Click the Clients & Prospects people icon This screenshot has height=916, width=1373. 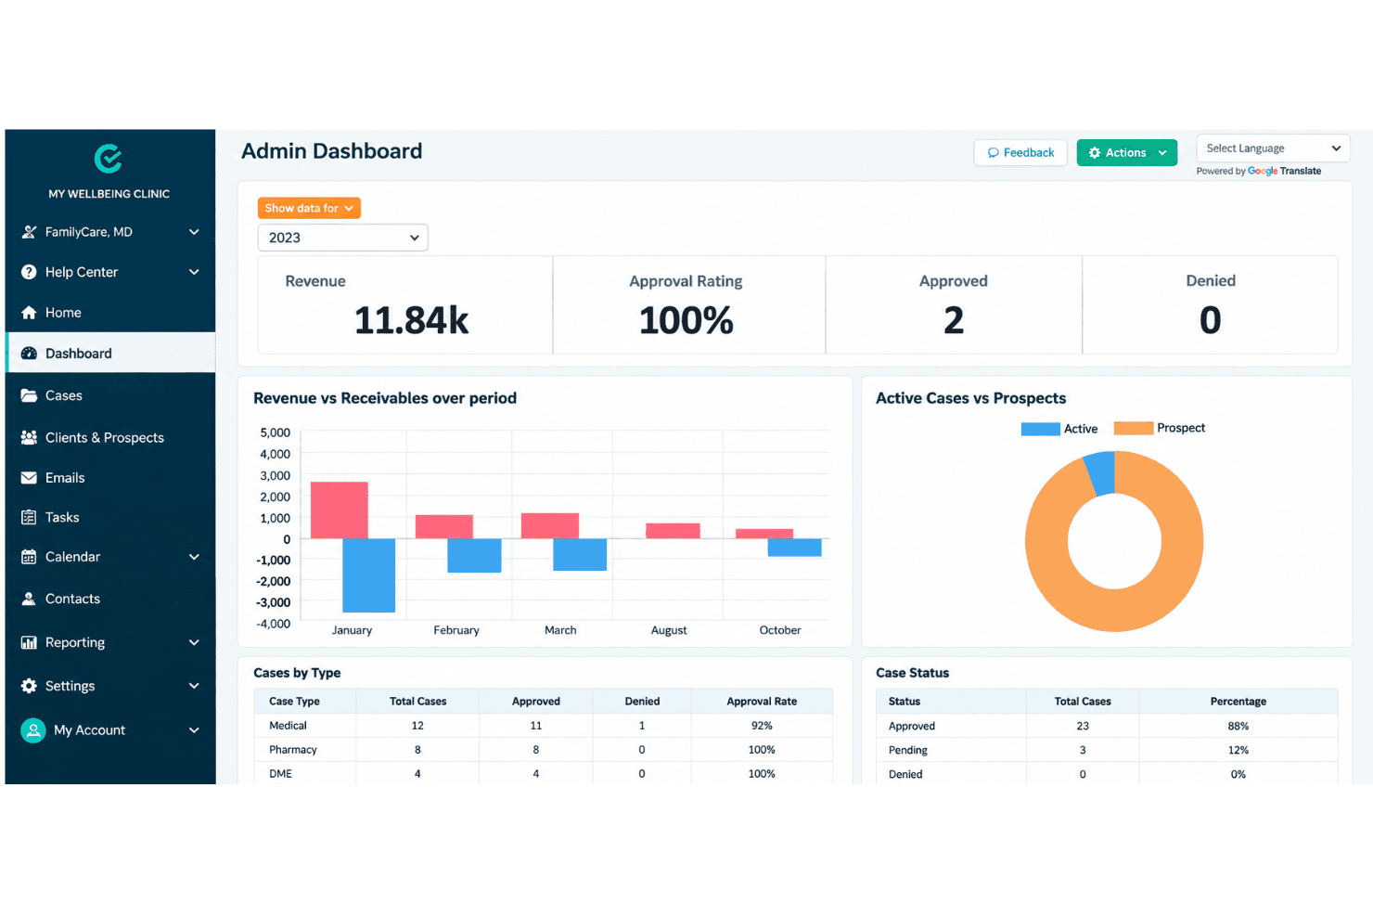coord(29,437)
